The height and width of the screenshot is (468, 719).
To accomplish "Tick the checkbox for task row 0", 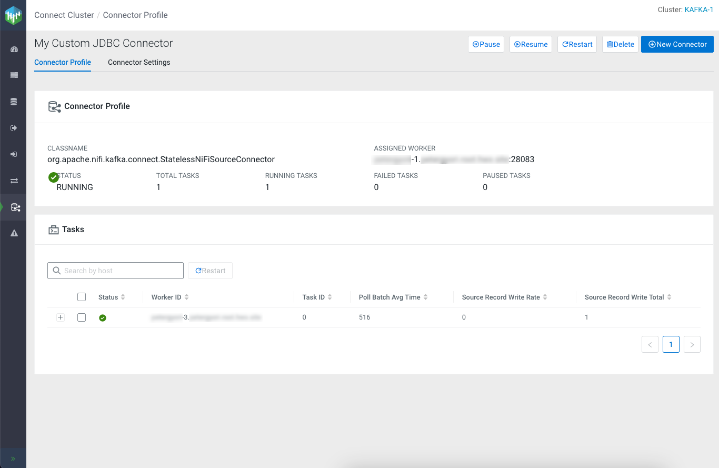I will [82, 317].
